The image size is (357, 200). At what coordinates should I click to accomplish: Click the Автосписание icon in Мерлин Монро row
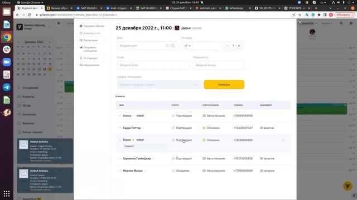(204, 171)
